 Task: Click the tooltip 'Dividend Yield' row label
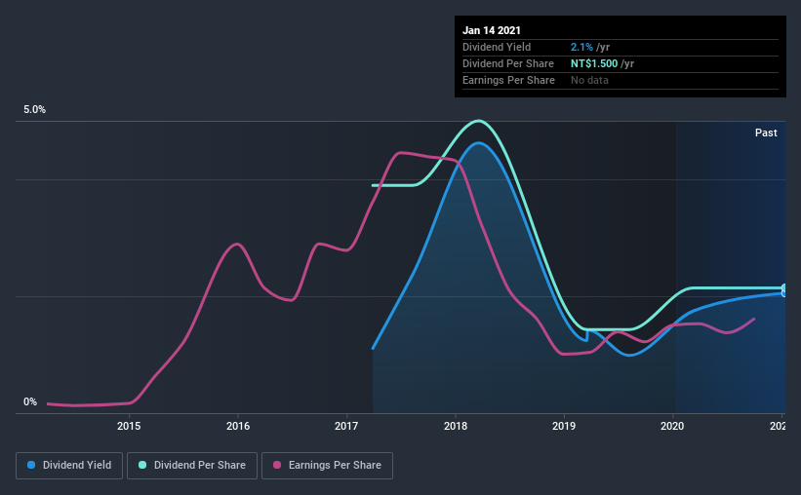coord(497,47)
